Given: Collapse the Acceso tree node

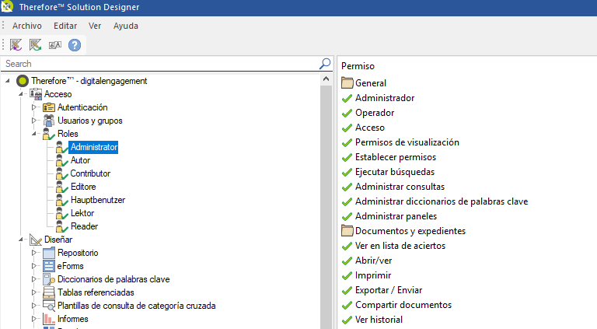Looking at the screenshot, I should point(20,93).
